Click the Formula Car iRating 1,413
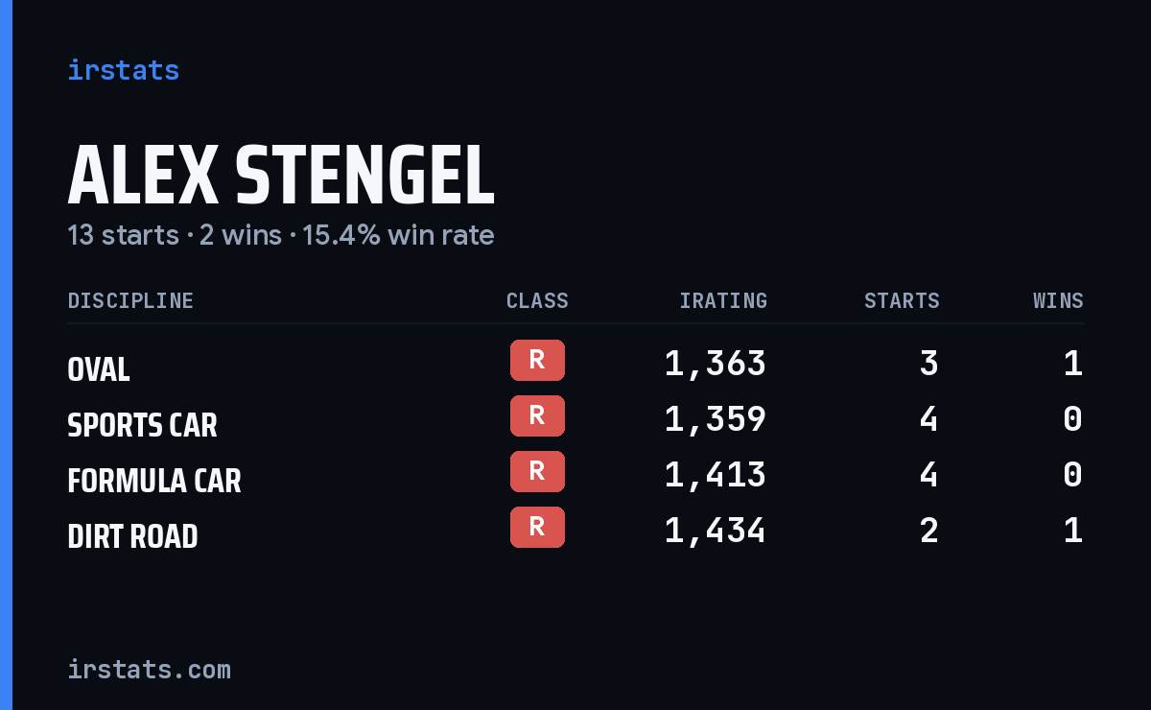Image resolution: width=1151 pixels, height=710 pixels. point(716,475)
